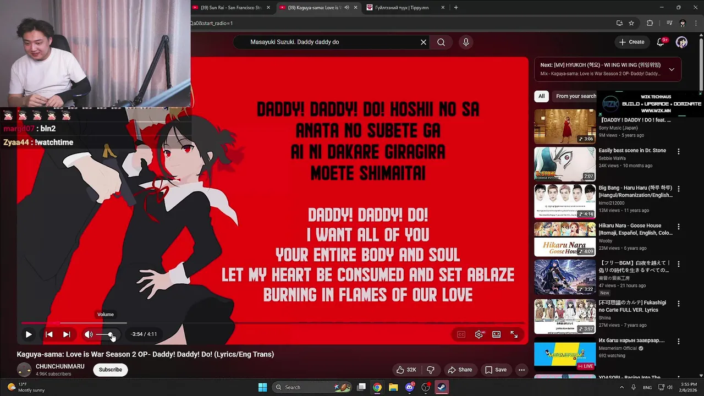Screen dimensions: 704x396
Task: Open options menu for Fukashigi no Carte video
Action: (679, 304)
